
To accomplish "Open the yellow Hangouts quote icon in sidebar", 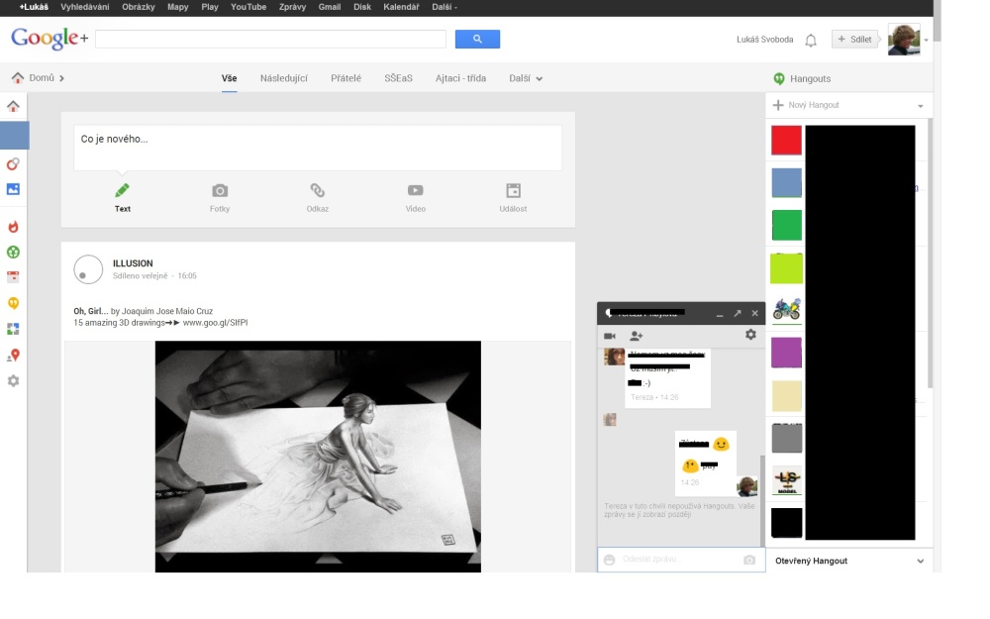I will point(13,303).
